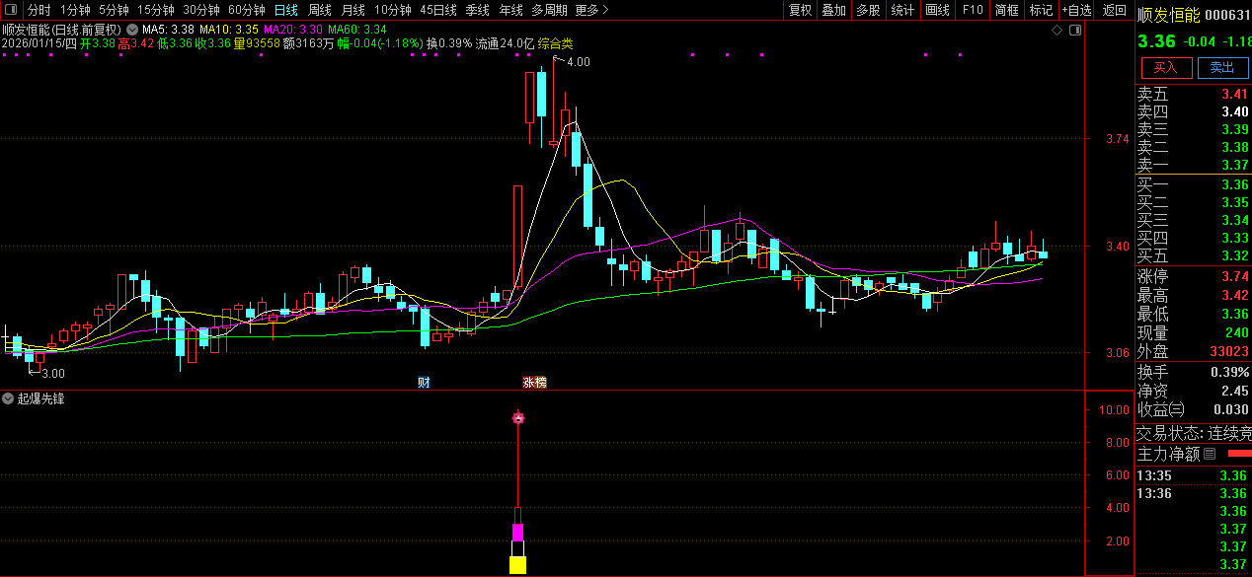Screen dimensions: 1252x577
Task: Expand the MA indicator dropdown arrow
Action: click(132, 30)
